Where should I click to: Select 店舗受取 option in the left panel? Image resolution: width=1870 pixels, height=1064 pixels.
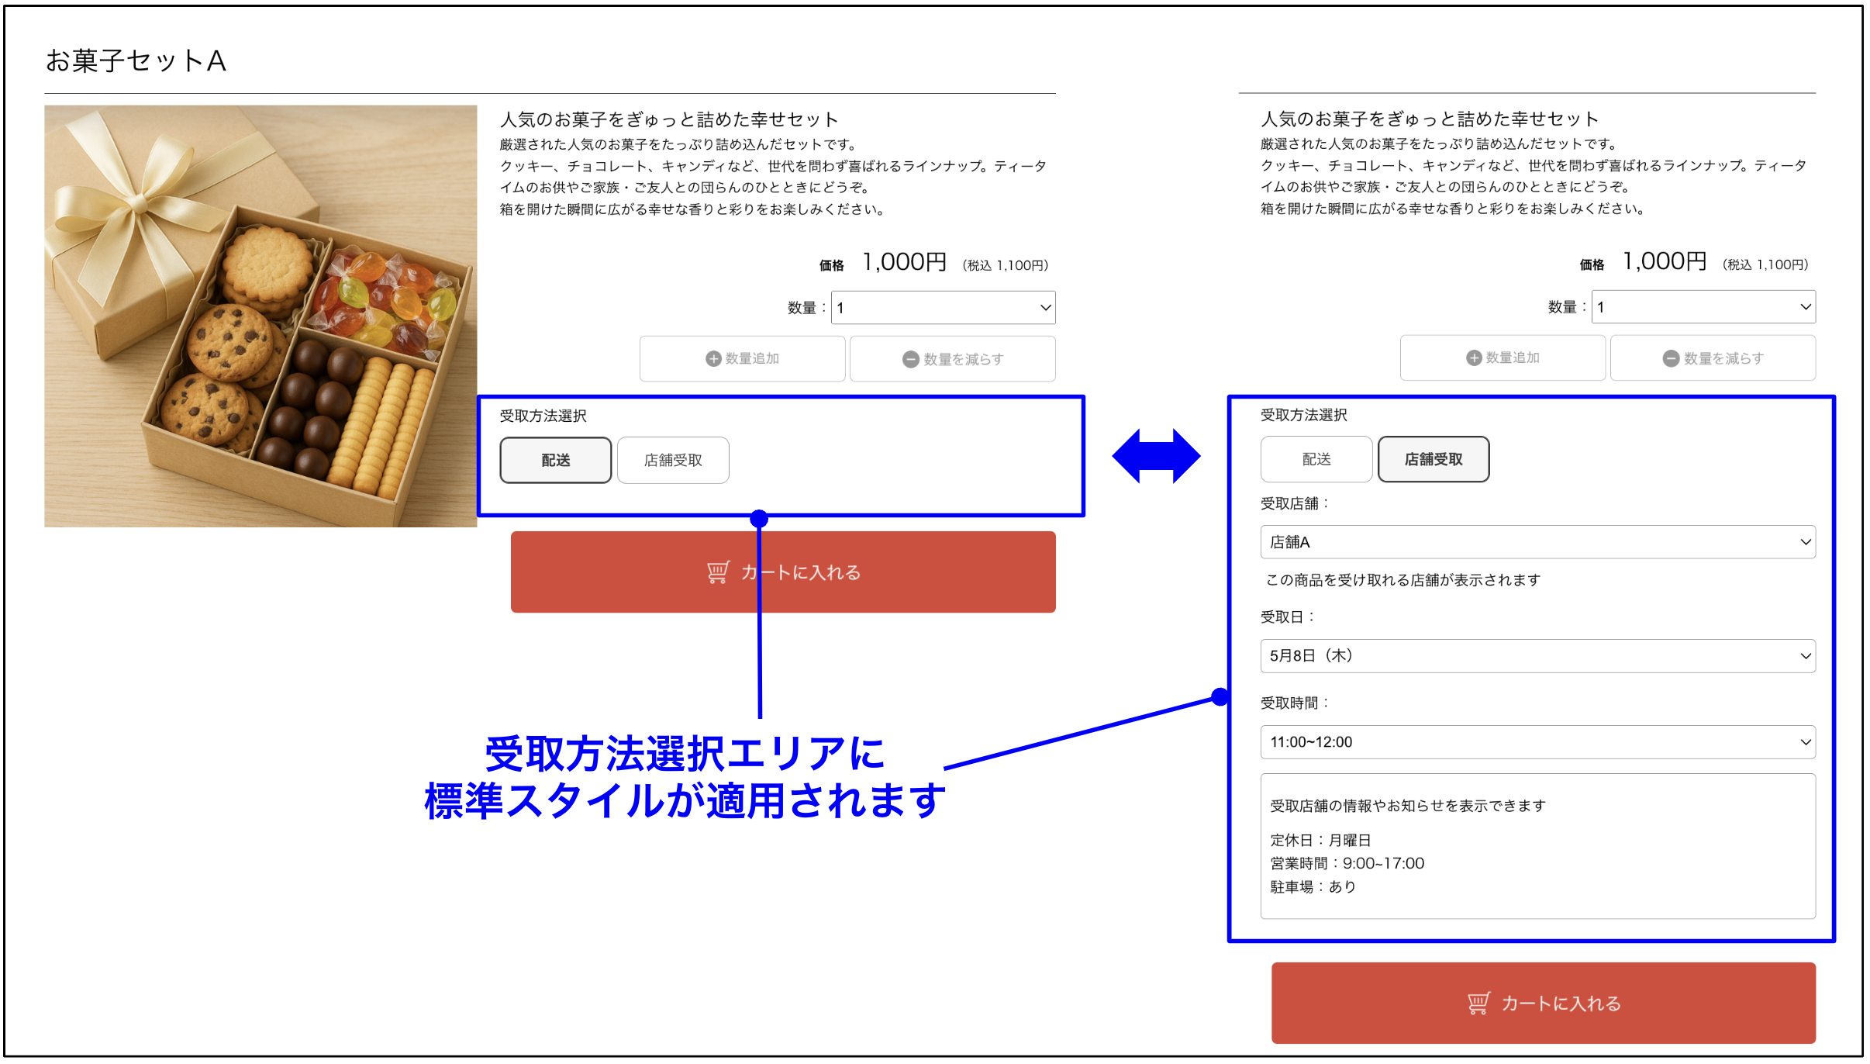click(673, 460)
